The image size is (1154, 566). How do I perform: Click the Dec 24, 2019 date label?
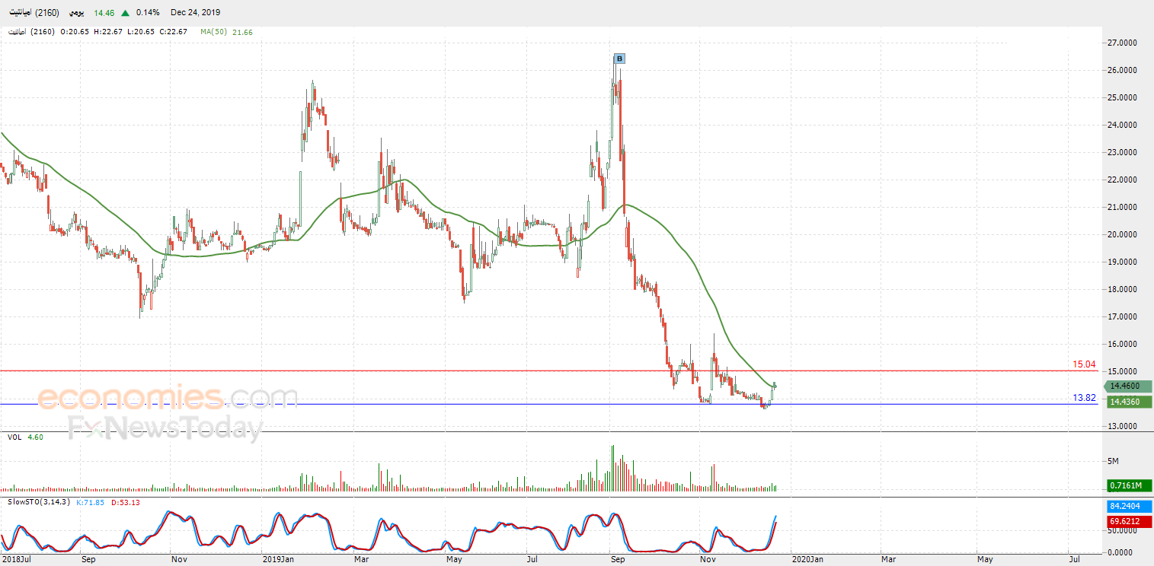pyautogui.click(x=195, y=13)
